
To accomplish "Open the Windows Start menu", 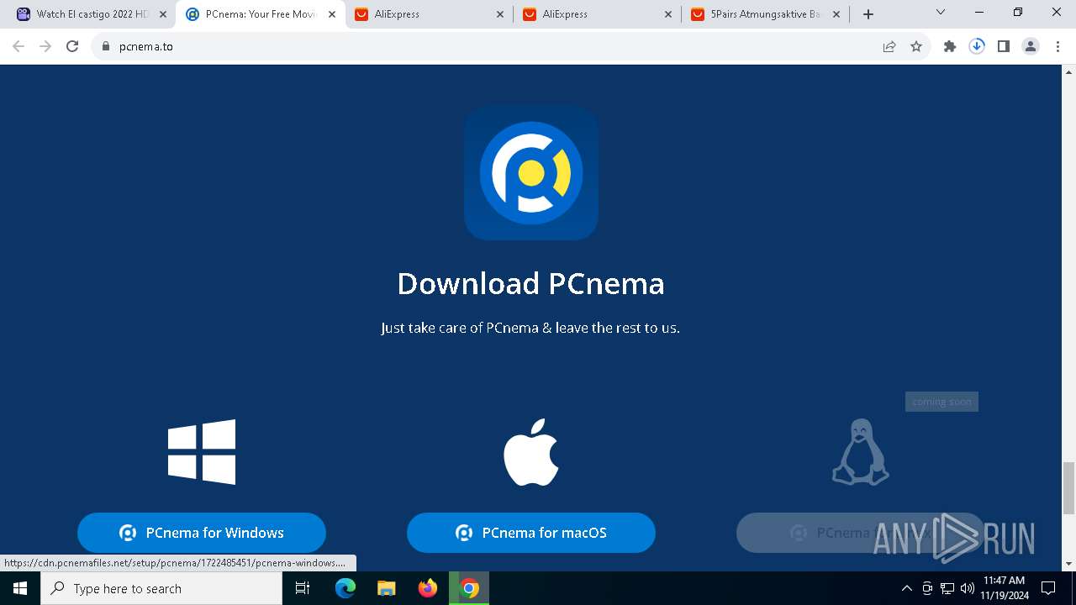I will pos(20,588).
